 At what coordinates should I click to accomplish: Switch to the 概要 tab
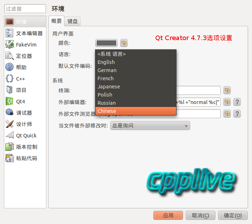pos(56,21)
